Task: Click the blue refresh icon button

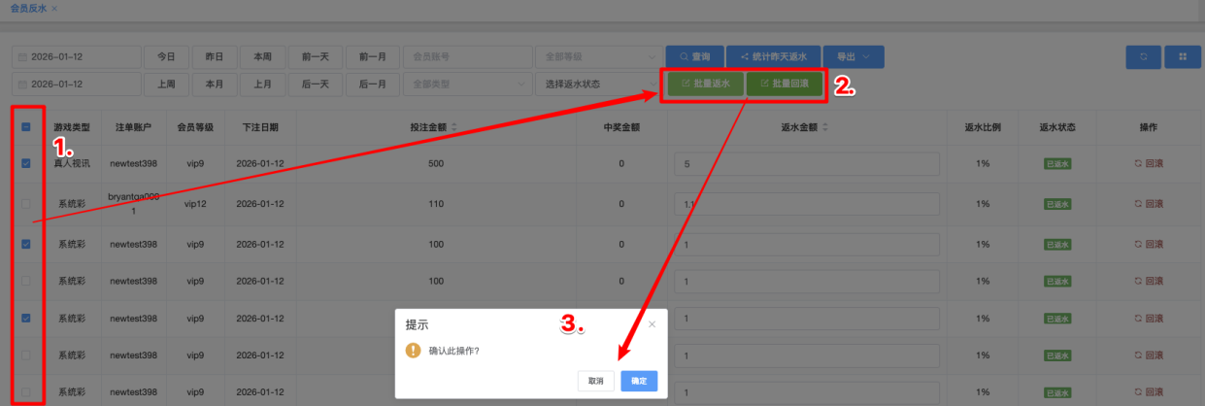Action: click(x=1144, y=57)
